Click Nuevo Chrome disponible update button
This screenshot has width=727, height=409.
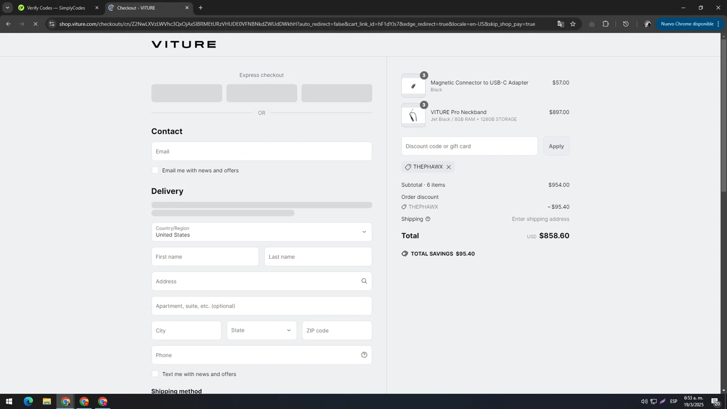coord(691,24)
